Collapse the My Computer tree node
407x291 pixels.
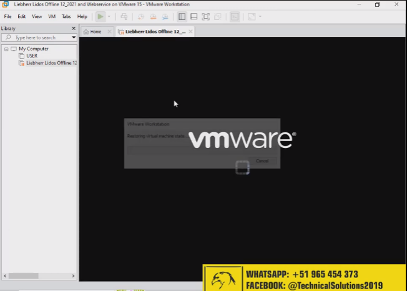6,49
